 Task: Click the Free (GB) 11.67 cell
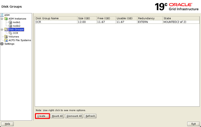point(106,22)
